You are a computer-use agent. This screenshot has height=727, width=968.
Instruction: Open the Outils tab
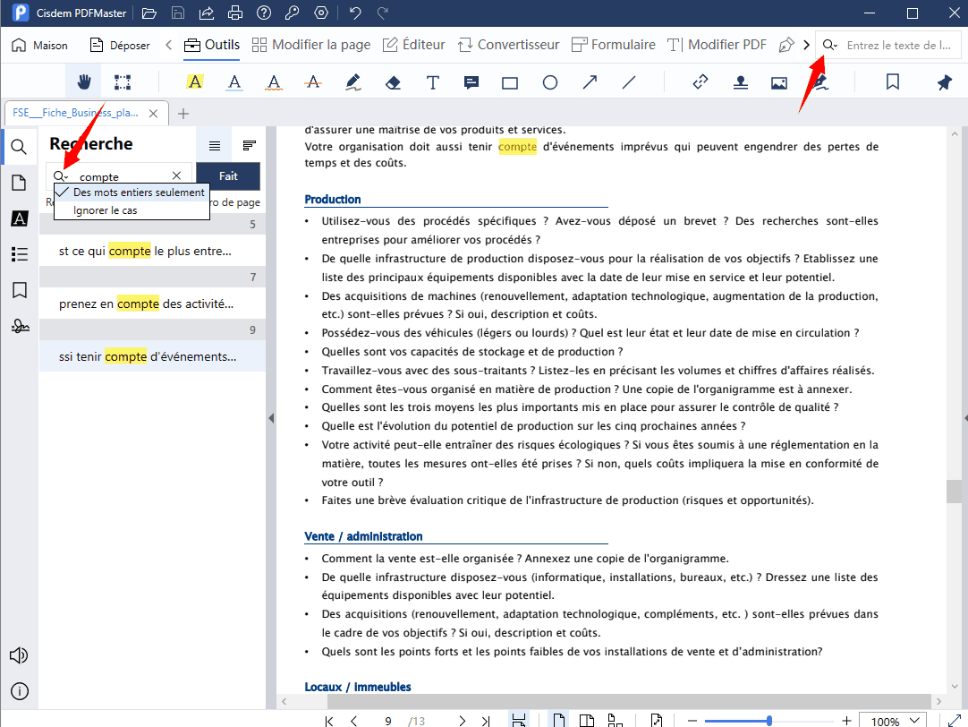click(x=212, y=45)
